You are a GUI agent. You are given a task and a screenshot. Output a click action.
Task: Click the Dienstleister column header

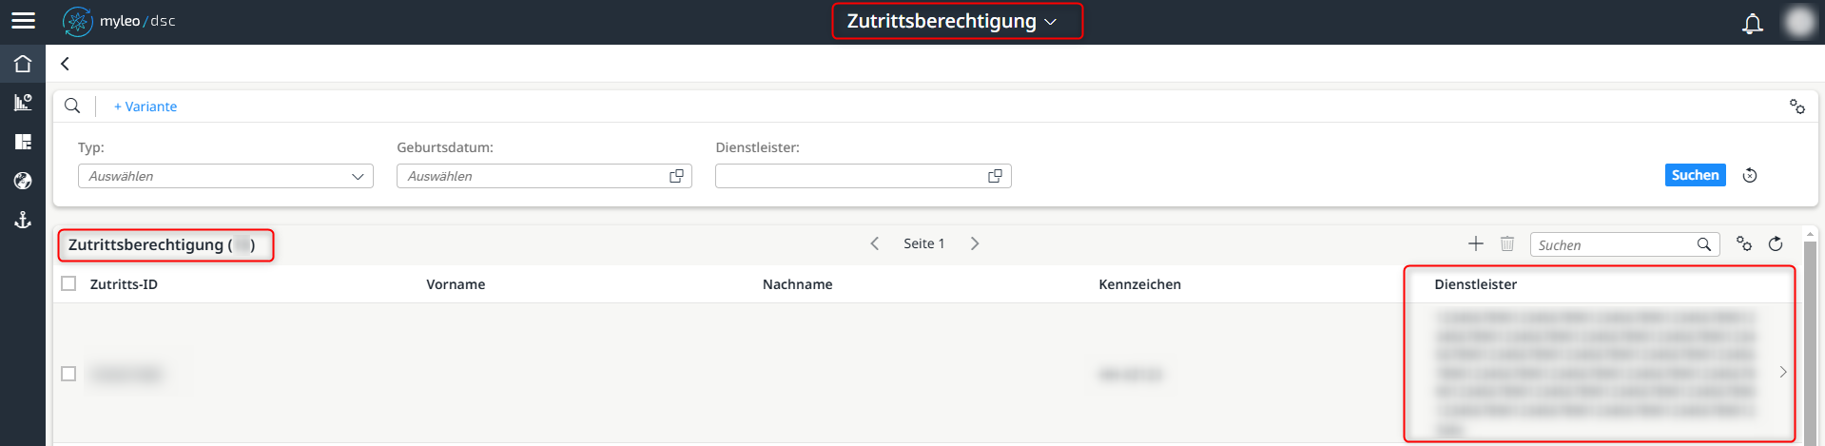coord(1475,284)
